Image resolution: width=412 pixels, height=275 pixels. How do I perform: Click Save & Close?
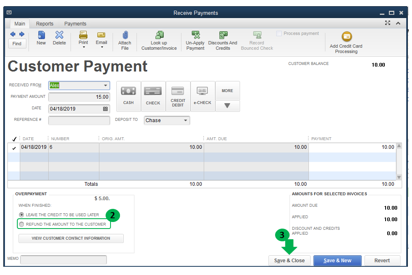[x=289, y=261]
